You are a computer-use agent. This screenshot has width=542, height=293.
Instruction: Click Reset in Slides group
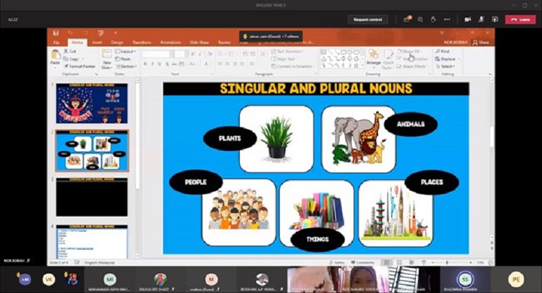coord(123,59)
